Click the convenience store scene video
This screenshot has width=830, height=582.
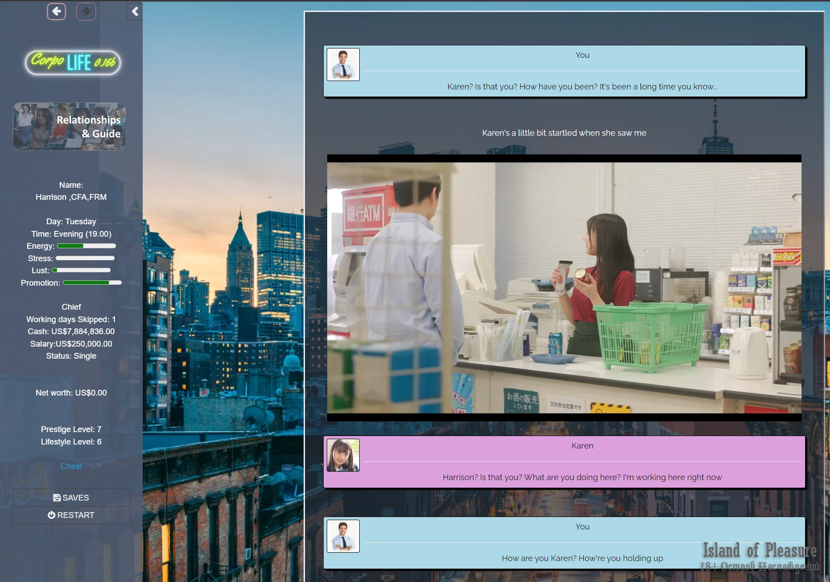point(564,288)
